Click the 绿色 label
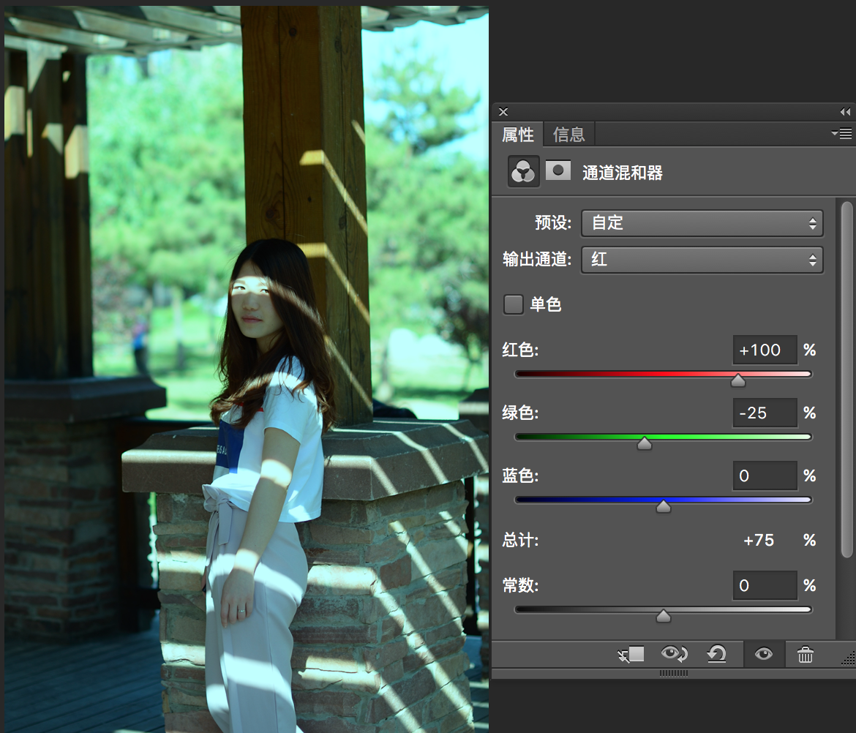 coord(520,413)
